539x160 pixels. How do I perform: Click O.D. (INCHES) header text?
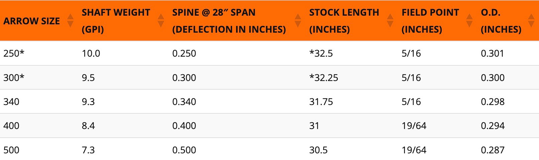click(x=501, y=21)
